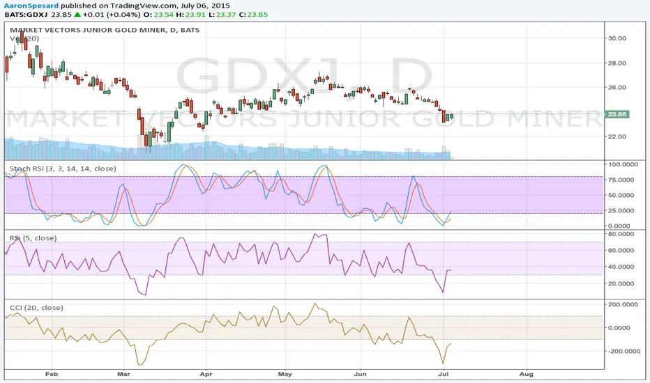The width and height of the screenshot is (650, 383).
Task: Click the close value C: 23.85
Action: [253, 15]
